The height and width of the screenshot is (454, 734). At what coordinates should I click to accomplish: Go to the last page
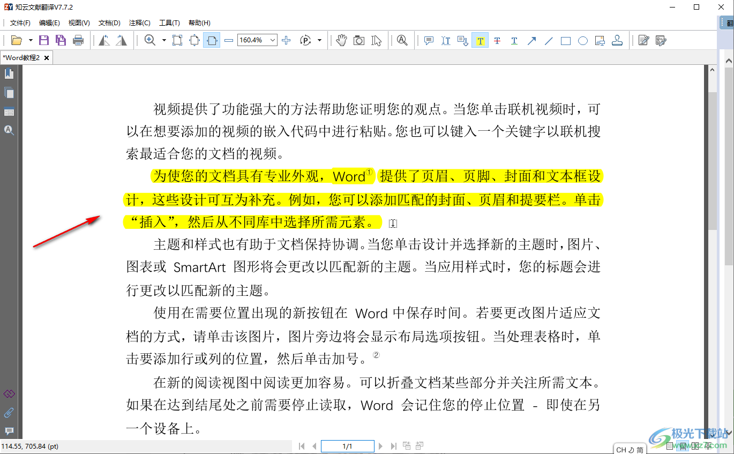click(393, 446)
